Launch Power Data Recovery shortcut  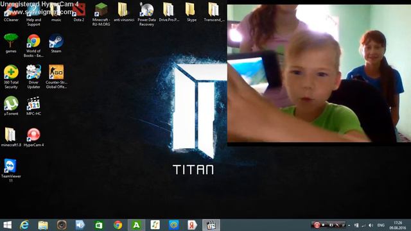[146, 15]
